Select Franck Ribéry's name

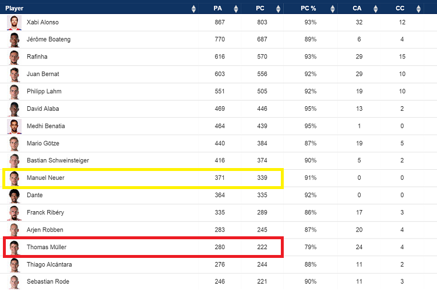(45, 212)
